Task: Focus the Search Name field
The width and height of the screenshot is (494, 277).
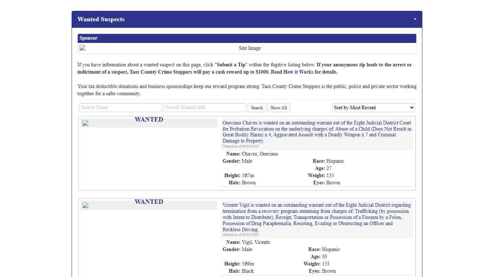Action: (x=120, y=107)
